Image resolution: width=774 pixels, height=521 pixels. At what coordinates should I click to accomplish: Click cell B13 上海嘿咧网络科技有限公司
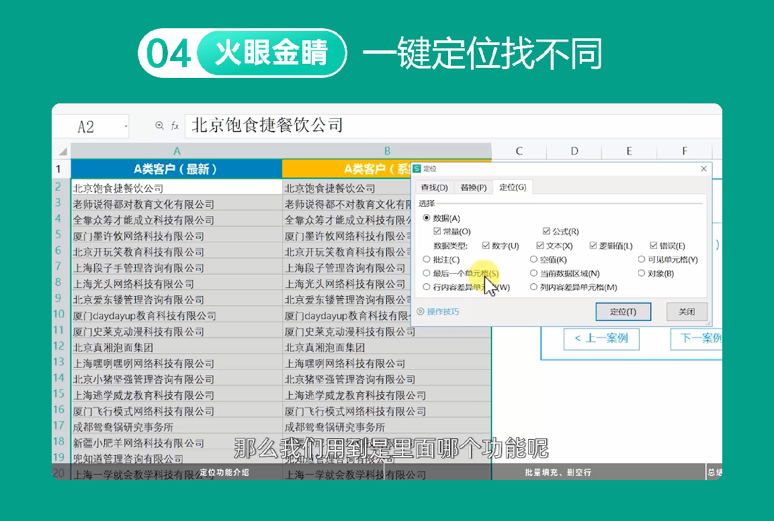386,363
